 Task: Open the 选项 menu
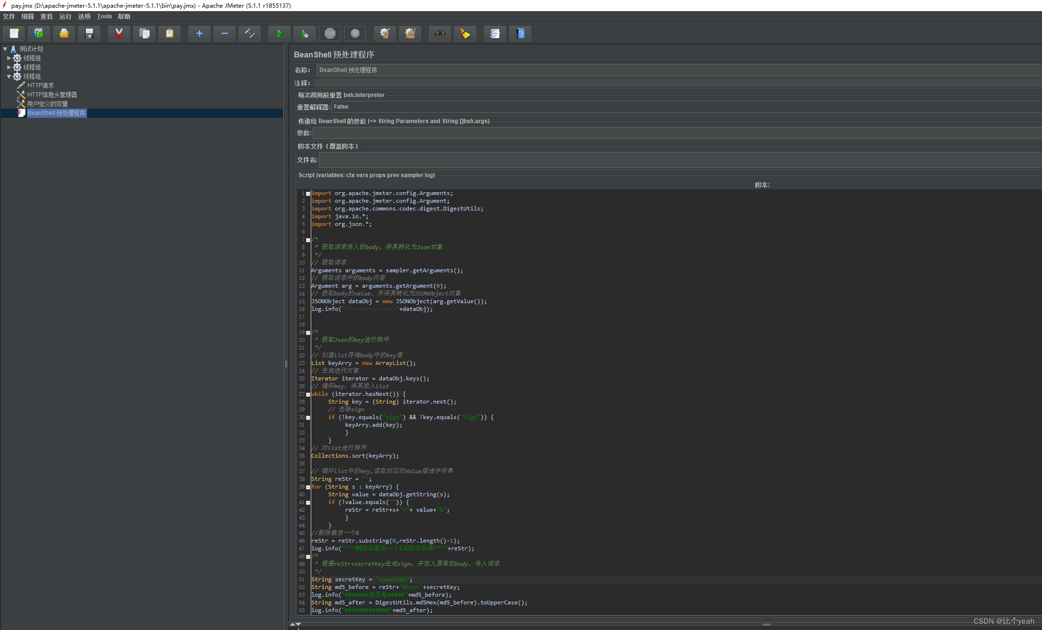(x=85, y=16)
